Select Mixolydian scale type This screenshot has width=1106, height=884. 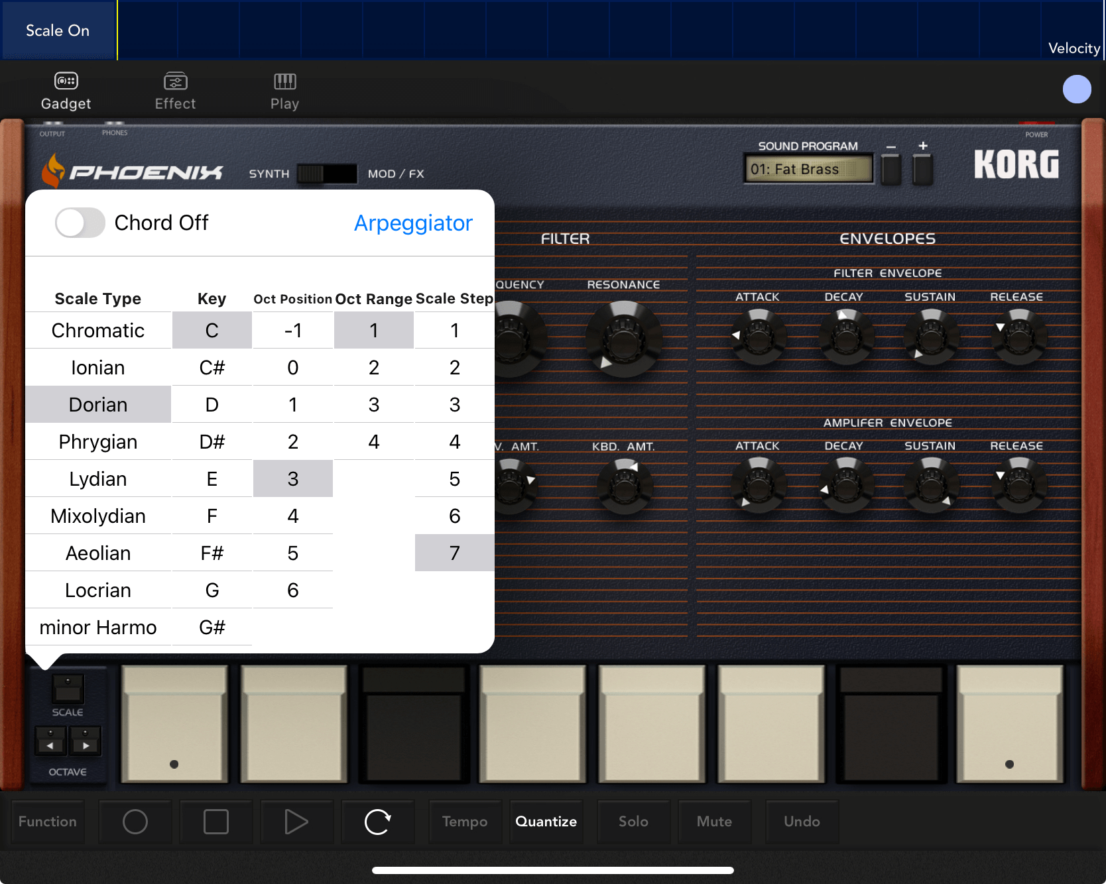tap(98, 516)
